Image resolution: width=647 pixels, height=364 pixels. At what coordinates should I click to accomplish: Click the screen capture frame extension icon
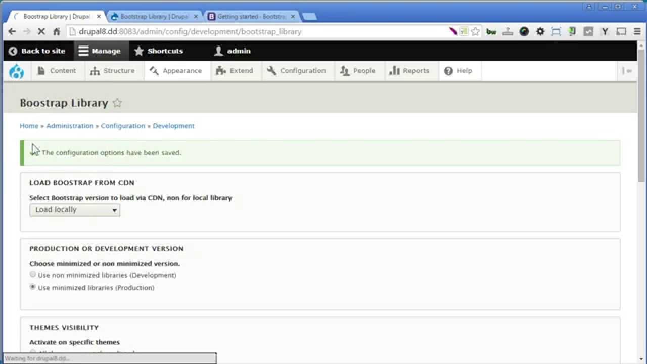point(556,31)
